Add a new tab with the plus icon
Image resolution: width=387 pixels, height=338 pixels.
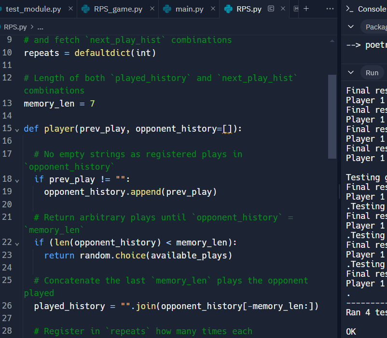[x=306, y=9]
